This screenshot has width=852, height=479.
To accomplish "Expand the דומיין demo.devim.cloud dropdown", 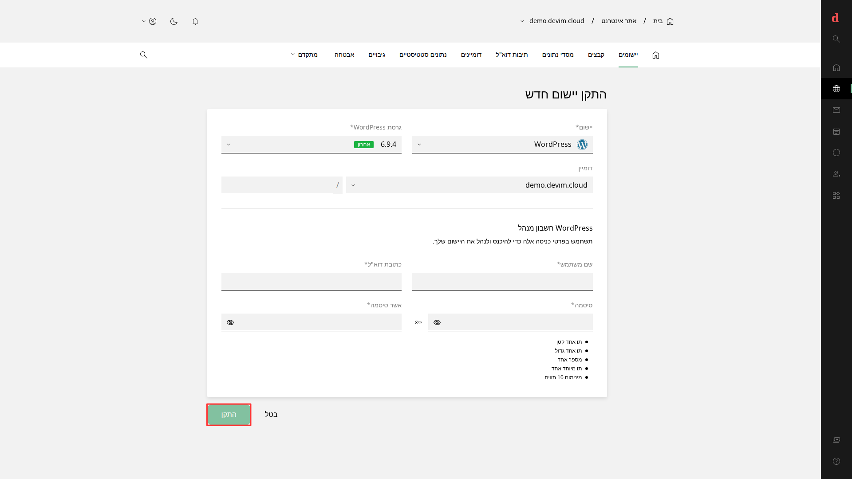I will [469, 185].
